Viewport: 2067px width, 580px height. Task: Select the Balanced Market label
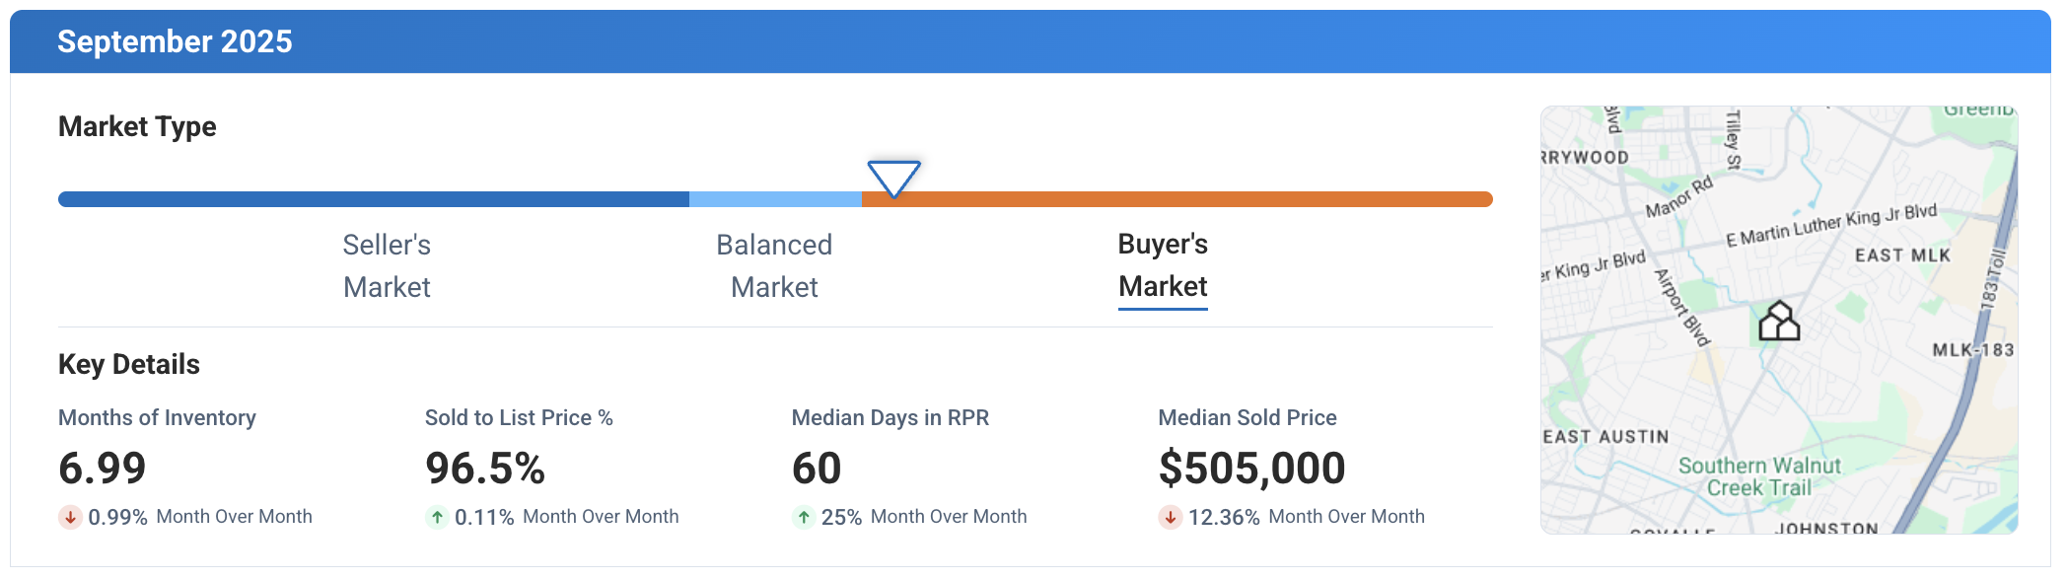(773, 266)
